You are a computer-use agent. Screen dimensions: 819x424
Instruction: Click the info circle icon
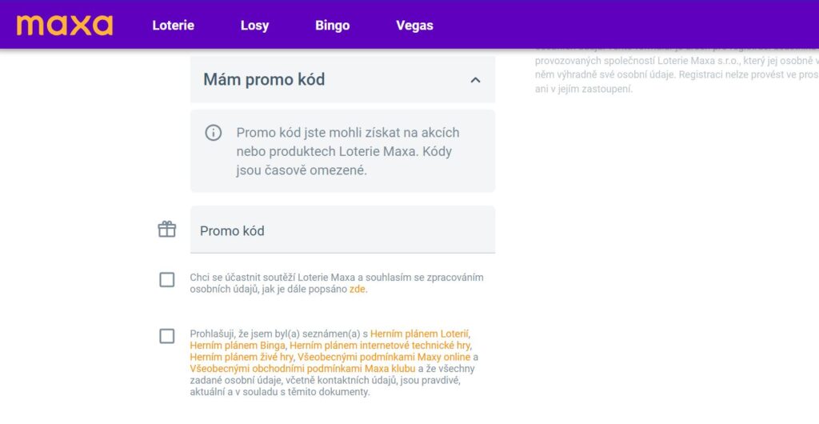[213, 133]
